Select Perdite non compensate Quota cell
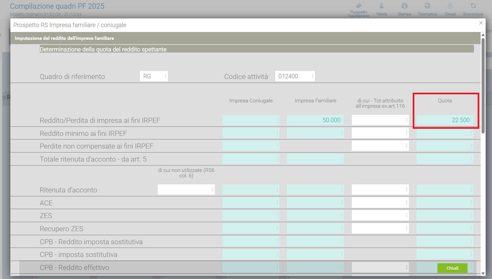Screen dimensions: 492x279 pos(445,146)
